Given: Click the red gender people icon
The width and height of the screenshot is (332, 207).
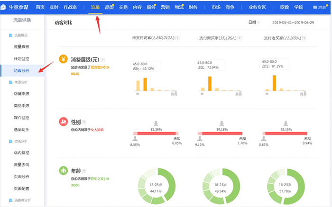Looking at the screenshot, I should 63,122.
